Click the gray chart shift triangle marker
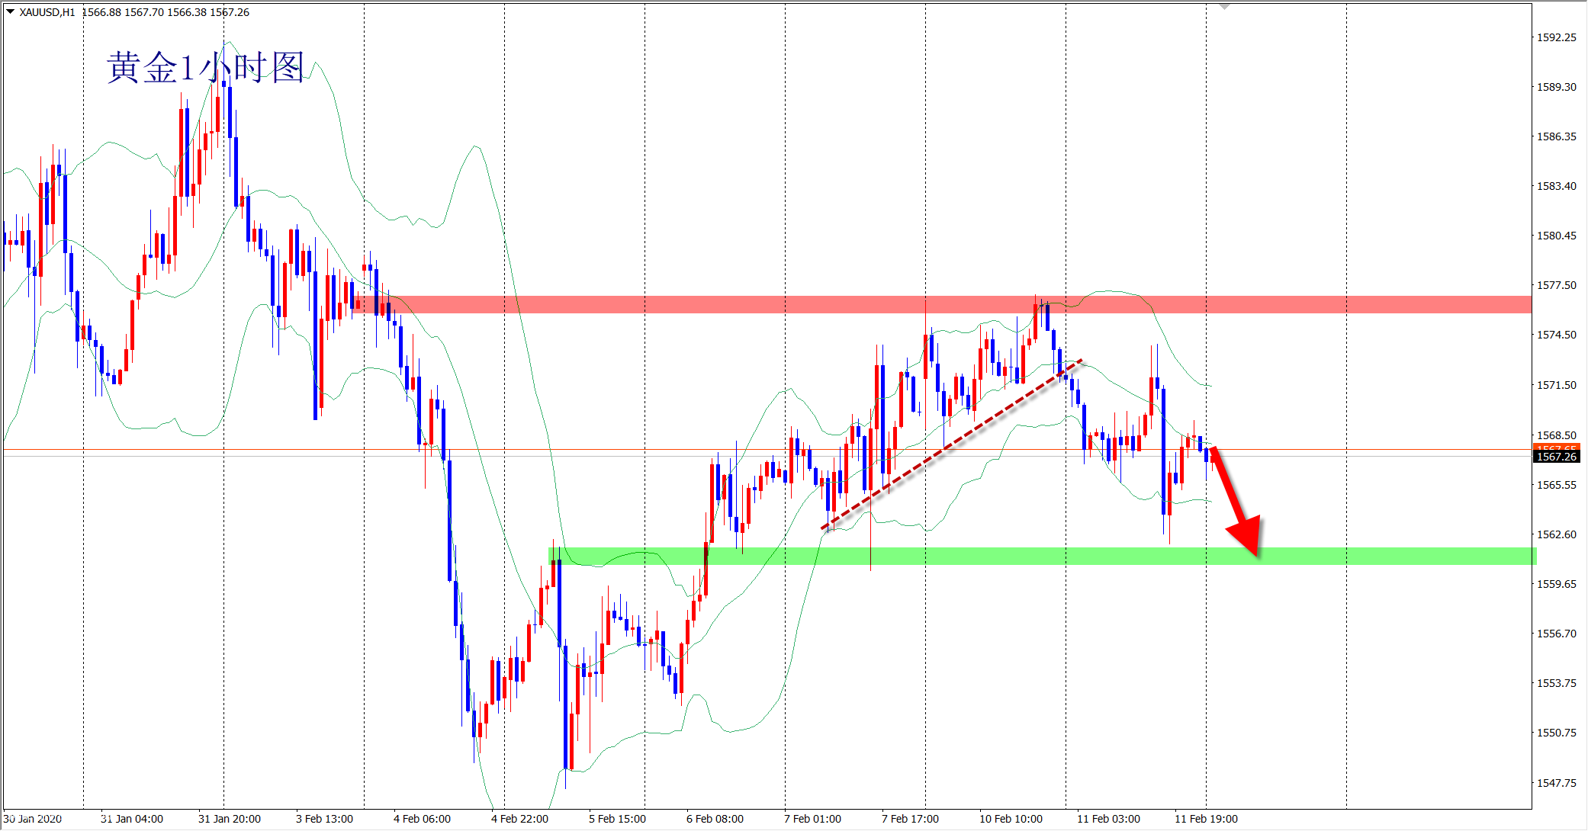Screen dimensions: 1588x831 (1224, 6)
